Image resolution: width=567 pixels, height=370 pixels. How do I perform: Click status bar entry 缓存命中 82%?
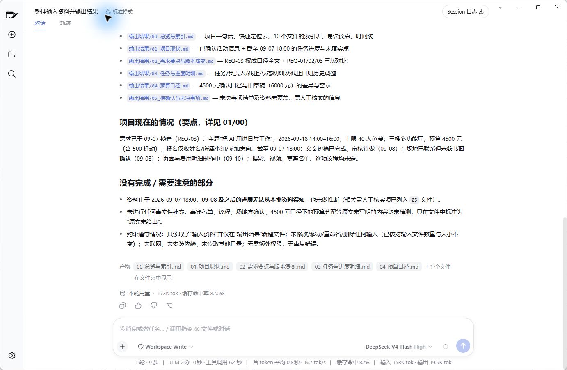click(x=353, y=362)
